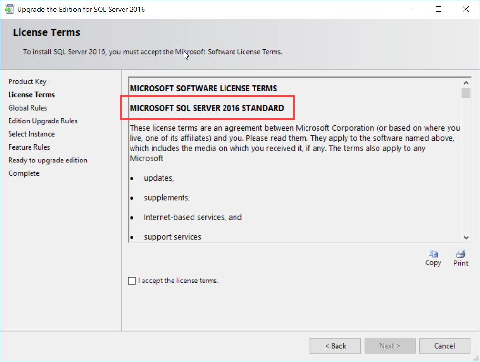Click the license text scroll down arrow
The height and width of the screenshot is (362, 480).
[x=466, y=238]
